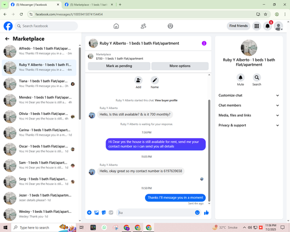Click the Add people icon
Viewport: 290px width, 232px height.
coord(139,80)
